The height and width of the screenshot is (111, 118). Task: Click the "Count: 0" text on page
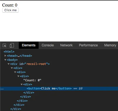pyautogui.click(x=10, y=5)
